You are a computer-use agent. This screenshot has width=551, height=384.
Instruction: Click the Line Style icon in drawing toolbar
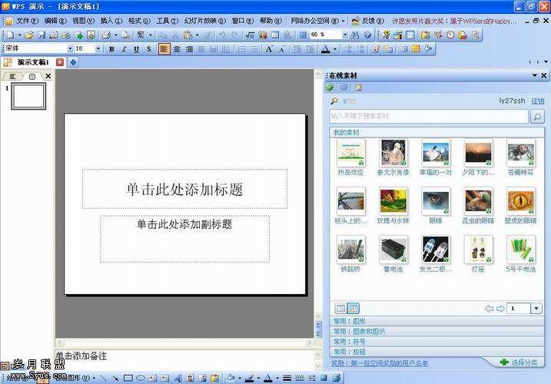287,378
